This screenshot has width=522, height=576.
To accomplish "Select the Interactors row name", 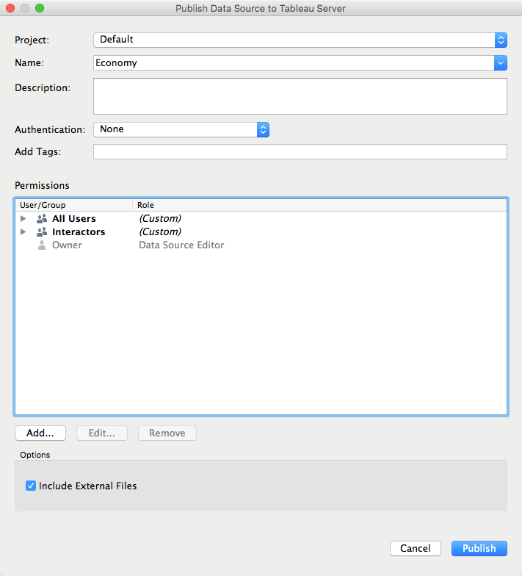I will (79, 232).
